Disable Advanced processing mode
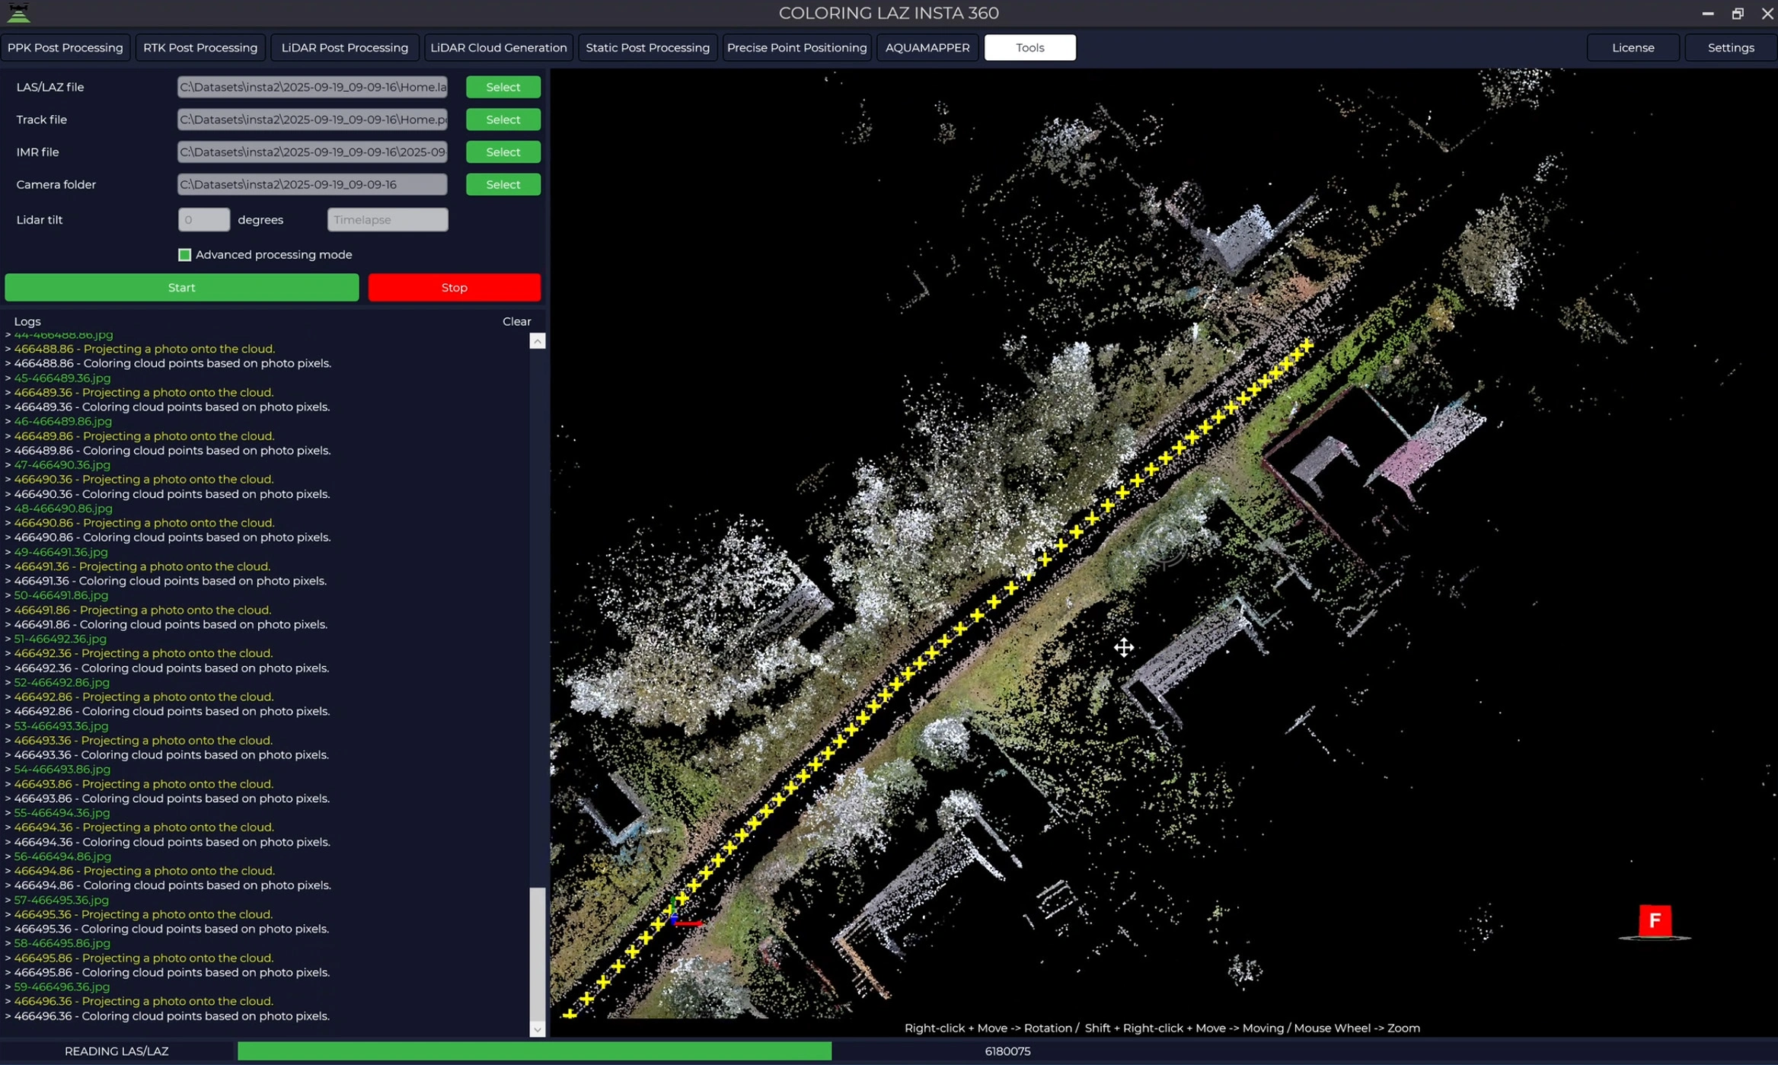 coord(184,254)
